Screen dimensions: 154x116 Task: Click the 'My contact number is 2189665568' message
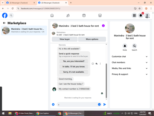point(74,89)
